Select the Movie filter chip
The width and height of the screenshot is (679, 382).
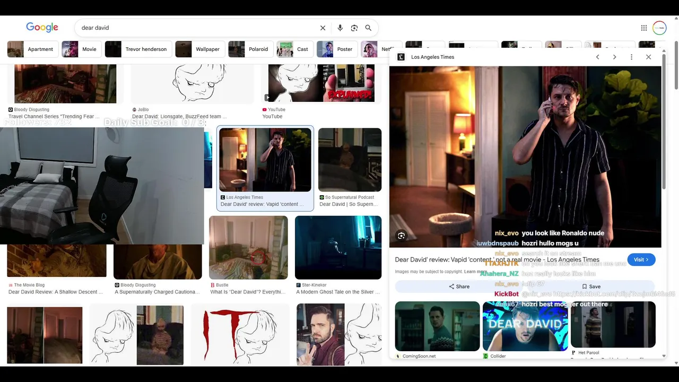pyautogui.click(x=81, y=49)
